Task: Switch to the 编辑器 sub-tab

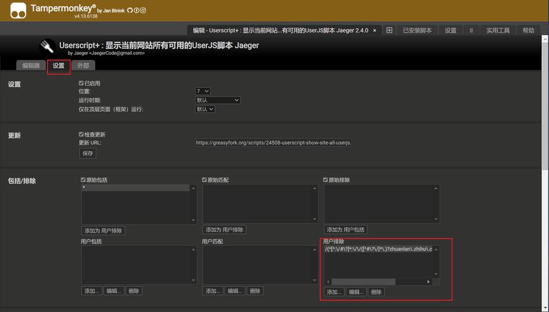Action: click(x=31, y=66)
